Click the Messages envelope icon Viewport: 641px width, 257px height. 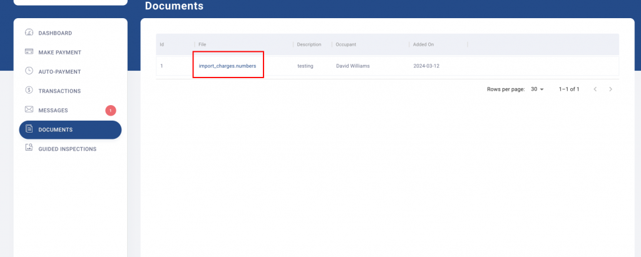[x=29, y=110]
